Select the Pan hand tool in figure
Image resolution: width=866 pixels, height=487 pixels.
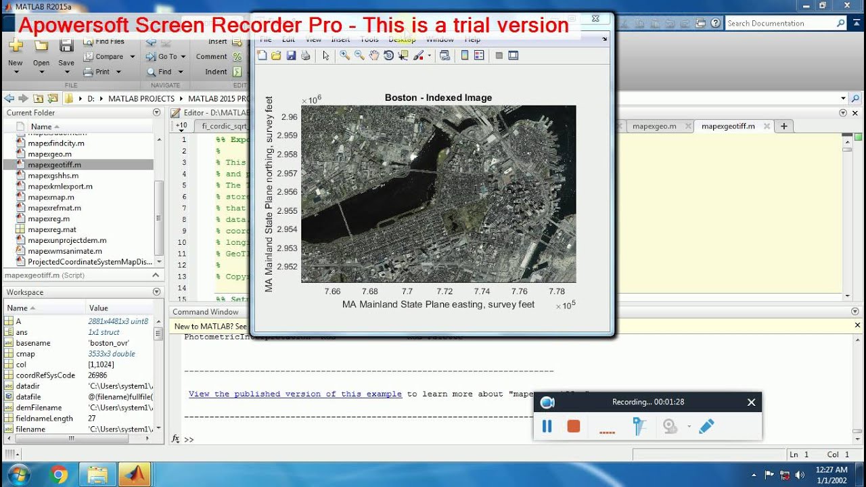[374, 55]
